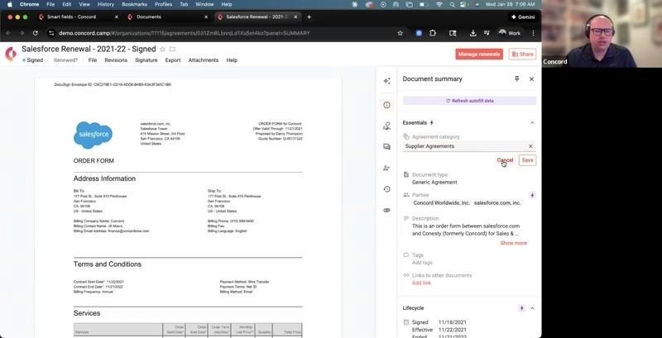Open the signature sidebar panel icon
662x338 pixels.
386,126
